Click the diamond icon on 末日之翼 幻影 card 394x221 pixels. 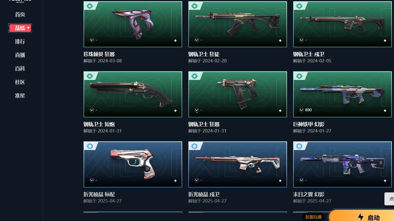385,181
